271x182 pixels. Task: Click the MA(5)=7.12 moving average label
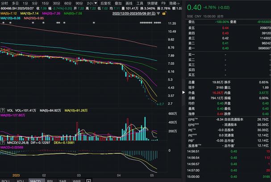coord(8,13)
